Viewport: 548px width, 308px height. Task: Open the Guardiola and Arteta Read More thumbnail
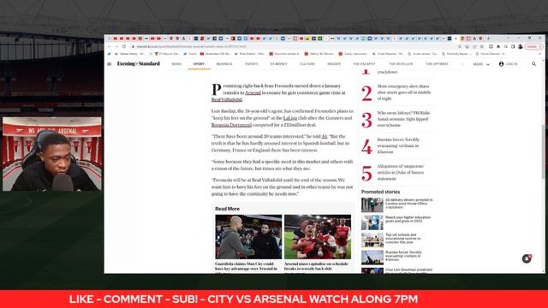(248, 237)
